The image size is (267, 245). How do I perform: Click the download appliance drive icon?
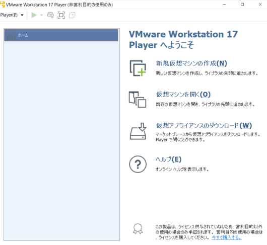pyautogui.click(x=138, y=131)
